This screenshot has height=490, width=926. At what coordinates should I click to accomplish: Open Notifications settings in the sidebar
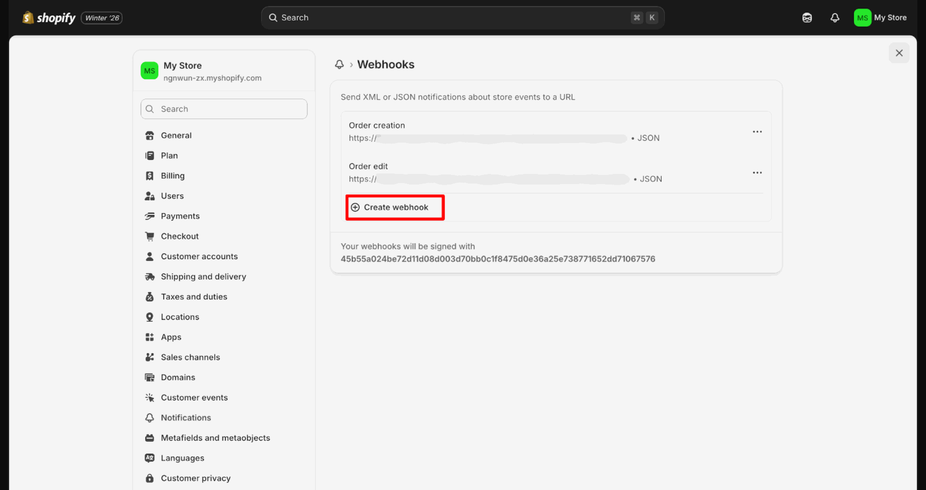(186, 418)
